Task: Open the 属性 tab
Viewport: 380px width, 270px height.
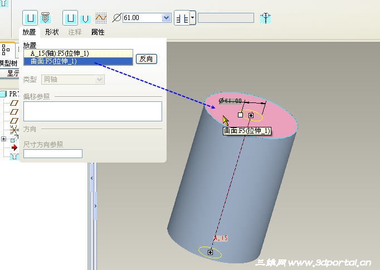Action: [98, 32]
